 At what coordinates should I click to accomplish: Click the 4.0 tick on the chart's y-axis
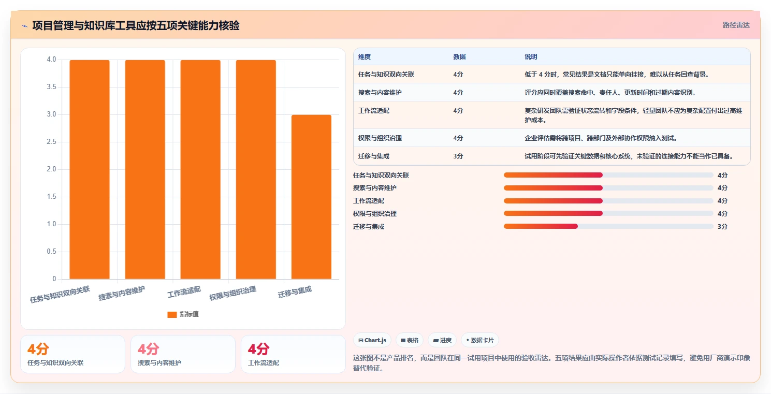click(x=51, y=60)
